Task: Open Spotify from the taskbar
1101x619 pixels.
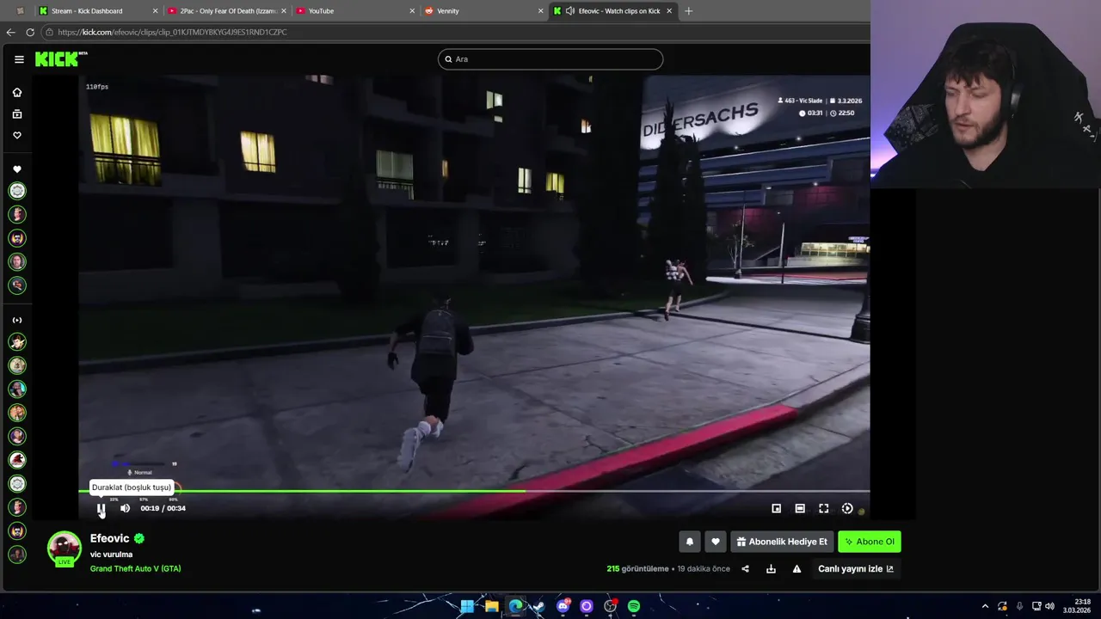Action: pos(634,606)
